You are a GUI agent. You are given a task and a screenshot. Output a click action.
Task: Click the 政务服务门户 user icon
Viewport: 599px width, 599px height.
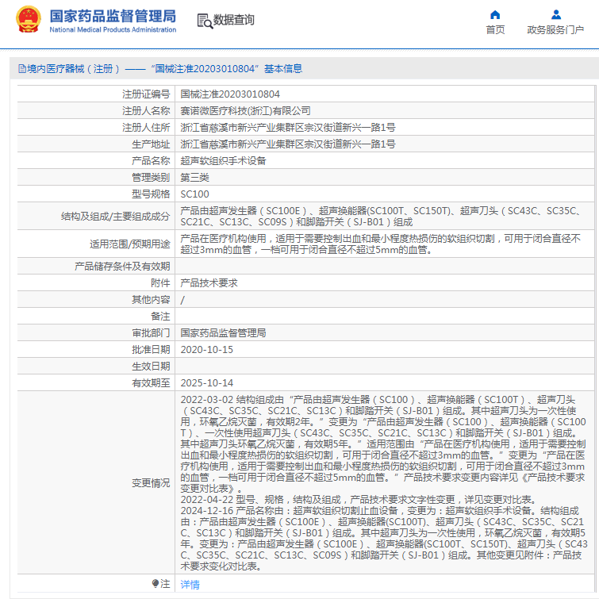point(556,15)
